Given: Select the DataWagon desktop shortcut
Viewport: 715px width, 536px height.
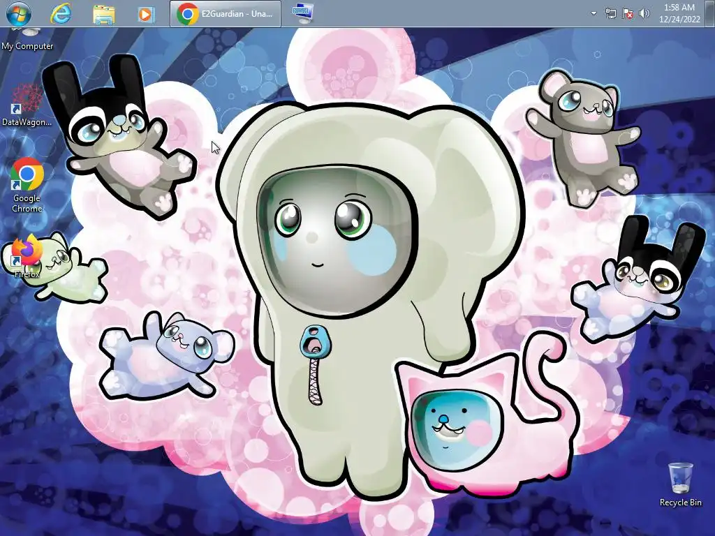Looking at the screenshot, I should coord(27,105).
